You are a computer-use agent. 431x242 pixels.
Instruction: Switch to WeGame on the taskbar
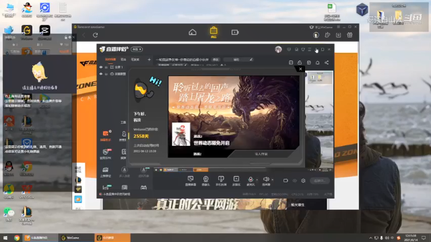[x=76, y=238]
